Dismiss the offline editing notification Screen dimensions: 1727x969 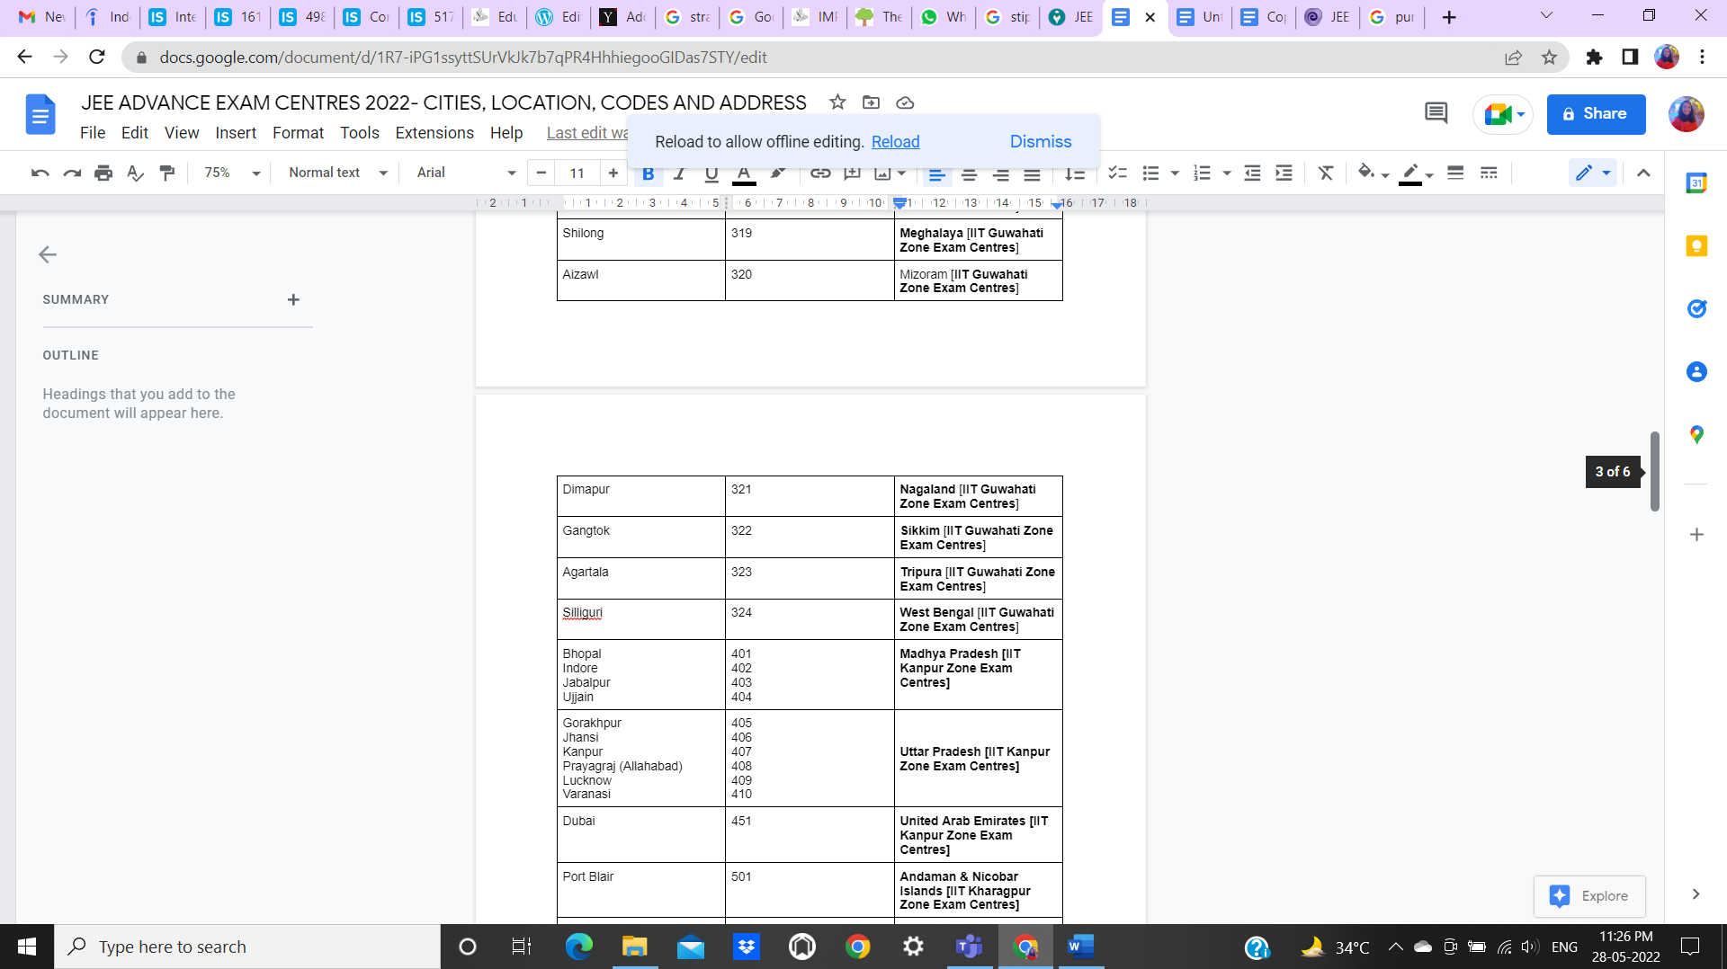coord(1040,142)
